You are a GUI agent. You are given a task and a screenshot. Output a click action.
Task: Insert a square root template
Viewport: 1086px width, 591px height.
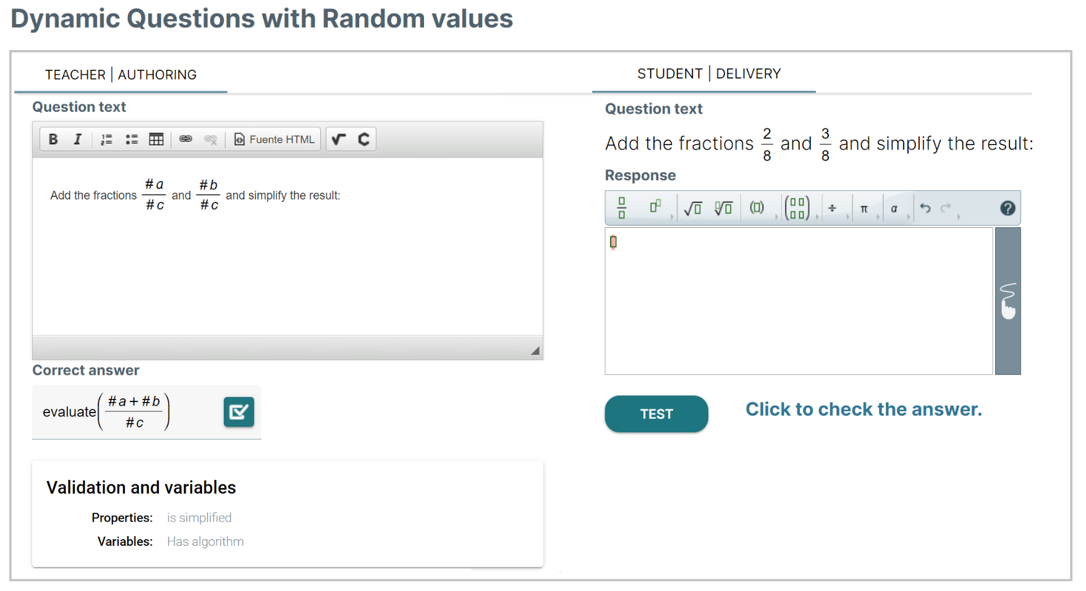pyautogui.click(x=693, y=208)
